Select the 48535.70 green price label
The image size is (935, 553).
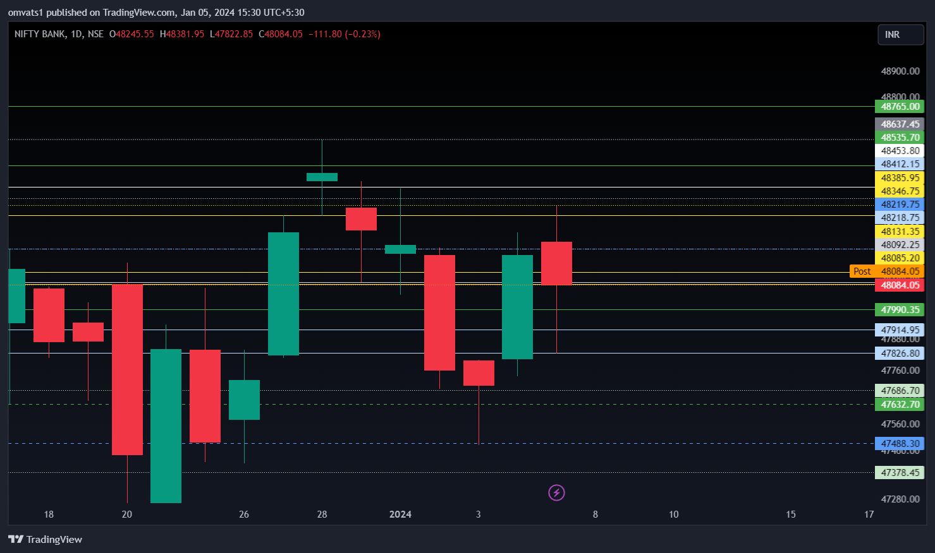[900, 138]
